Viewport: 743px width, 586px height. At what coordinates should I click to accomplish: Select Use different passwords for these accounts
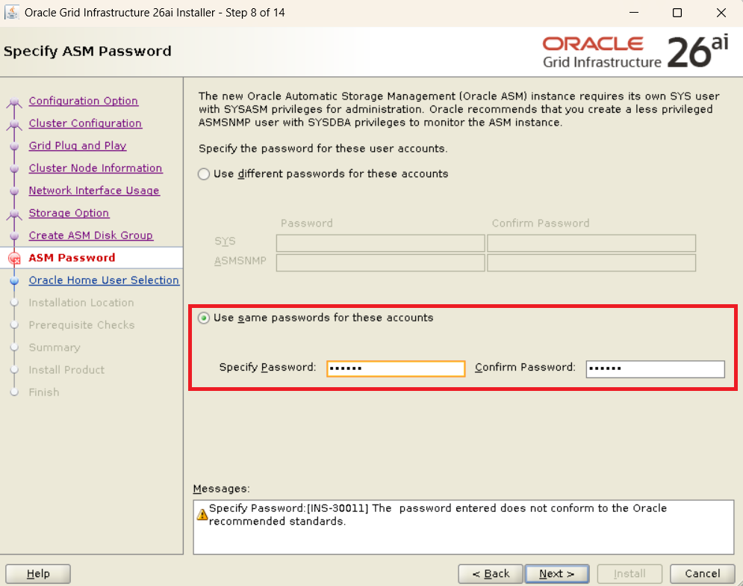[x=204, y=174]
